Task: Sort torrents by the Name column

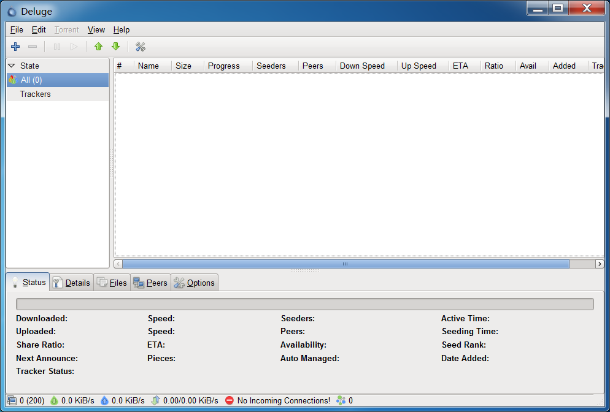Action: pos(148,66)
